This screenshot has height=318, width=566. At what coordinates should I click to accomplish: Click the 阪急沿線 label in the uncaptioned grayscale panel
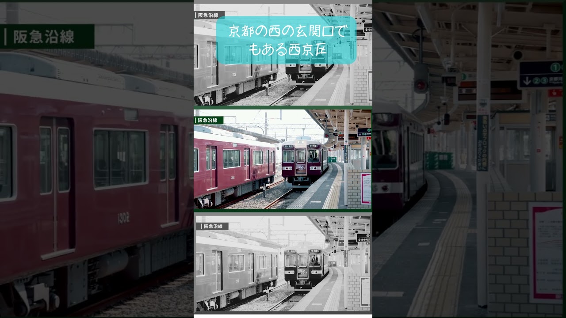[x=212, y=226]
